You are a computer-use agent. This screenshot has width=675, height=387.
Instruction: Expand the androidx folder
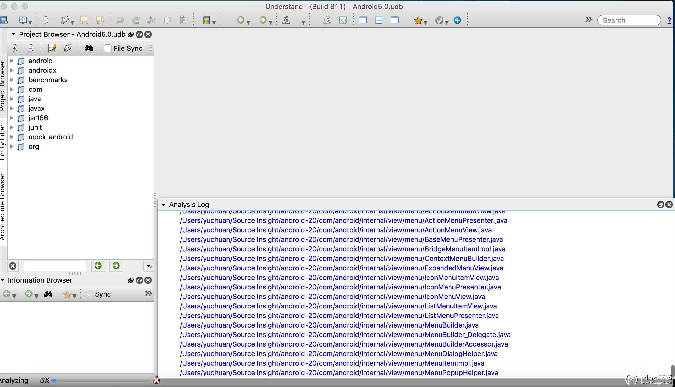click(x=11, y=70)
